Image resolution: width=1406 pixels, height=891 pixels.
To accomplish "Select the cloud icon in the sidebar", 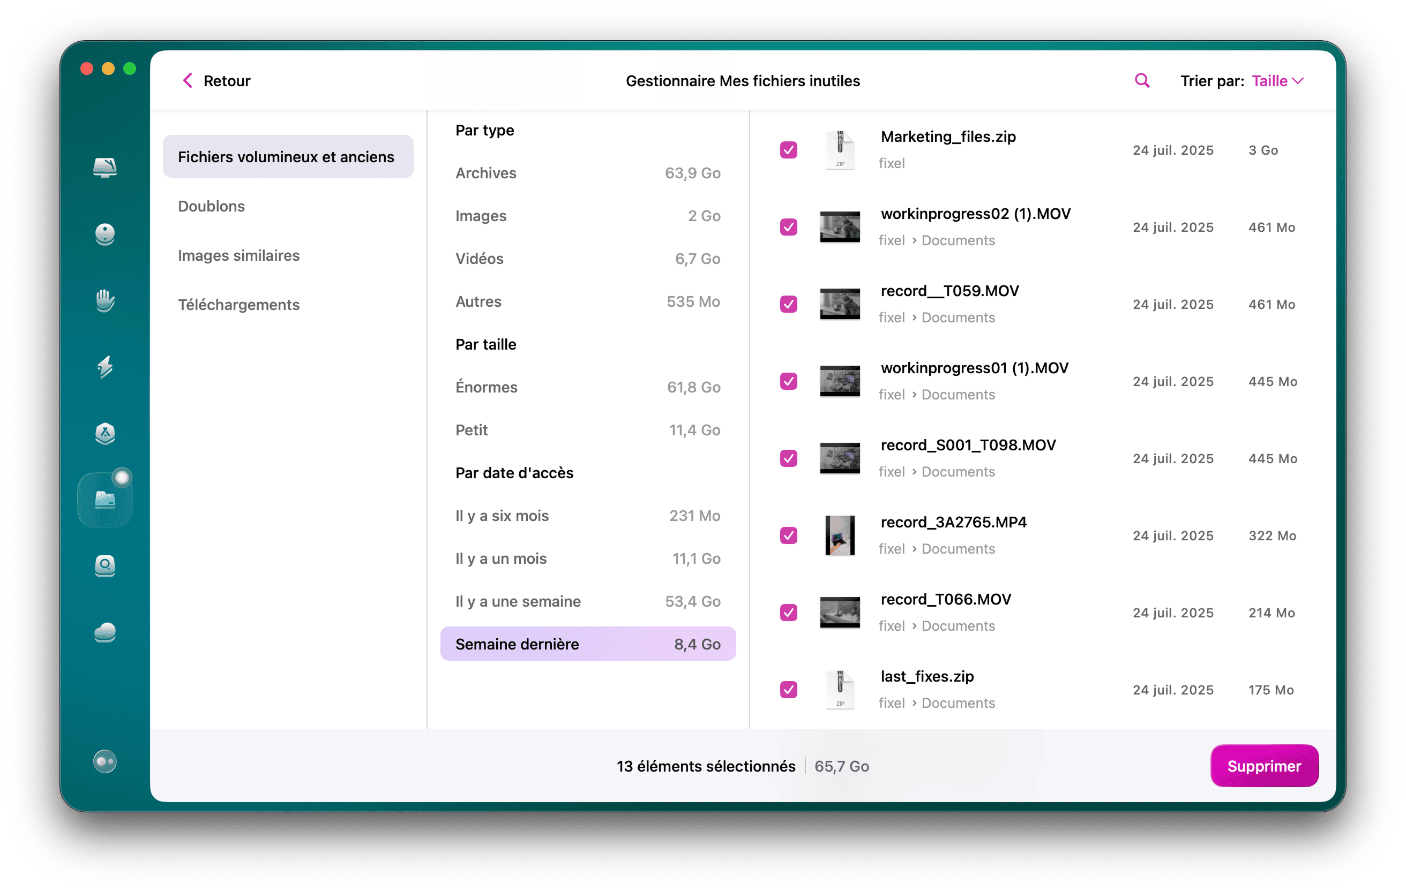I will (105, 632).
